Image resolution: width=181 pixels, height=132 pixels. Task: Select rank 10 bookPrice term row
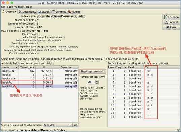coord(143,105)
